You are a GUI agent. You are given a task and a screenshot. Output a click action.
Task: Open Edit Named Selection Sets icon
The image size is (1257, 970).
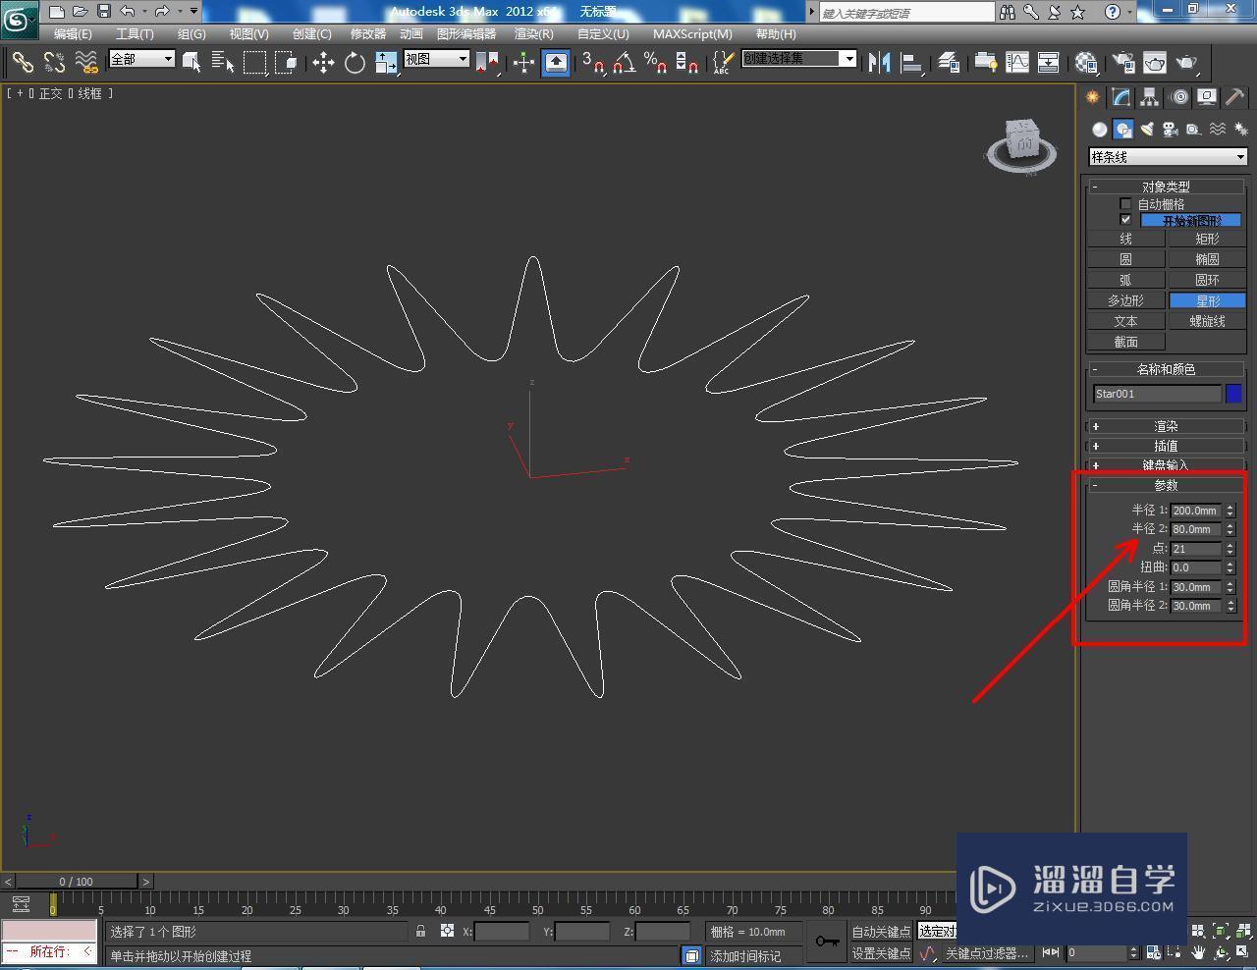(x=722, y=63)
